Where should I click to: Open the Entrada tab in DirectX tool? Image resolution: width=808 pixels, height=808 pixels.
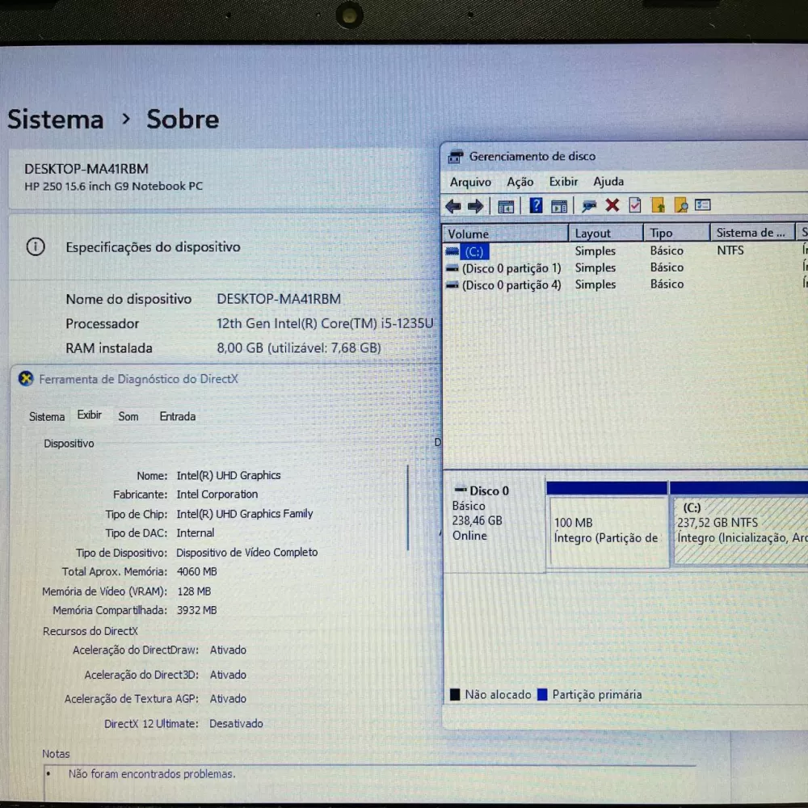(x=177, y=416)
